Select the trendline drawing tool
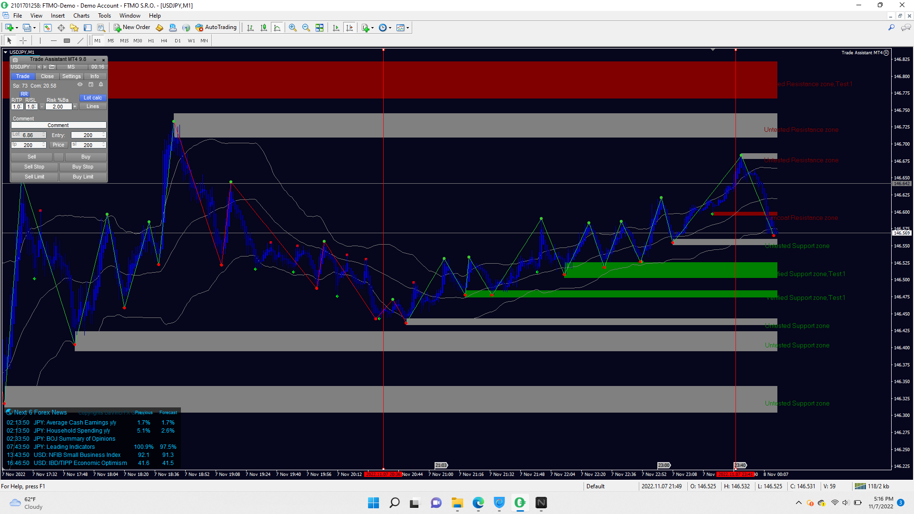The image size is (914, 514). coord(80,40)
